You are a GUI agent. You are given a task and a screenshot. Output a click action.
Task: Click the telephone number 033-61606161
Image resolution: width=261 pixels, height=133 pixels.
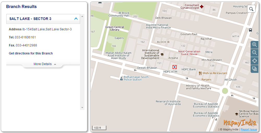25,37
